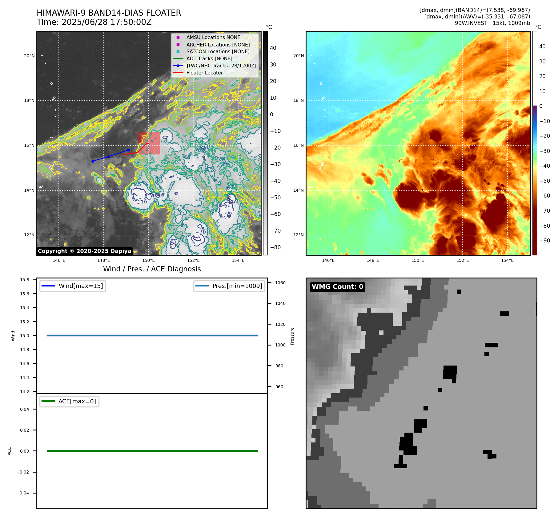Click the 150°E label under the left map
Viewport: 558px width, 520px height.
pos(149,260)
